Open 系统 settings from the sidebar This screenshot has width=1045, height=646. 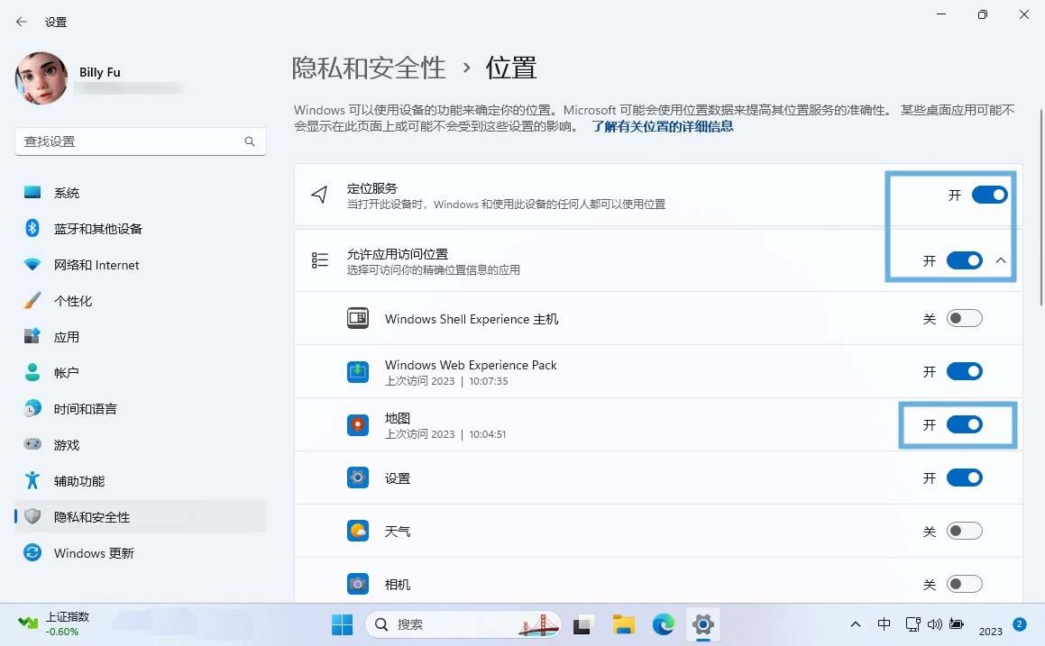(x=68, y=192)
